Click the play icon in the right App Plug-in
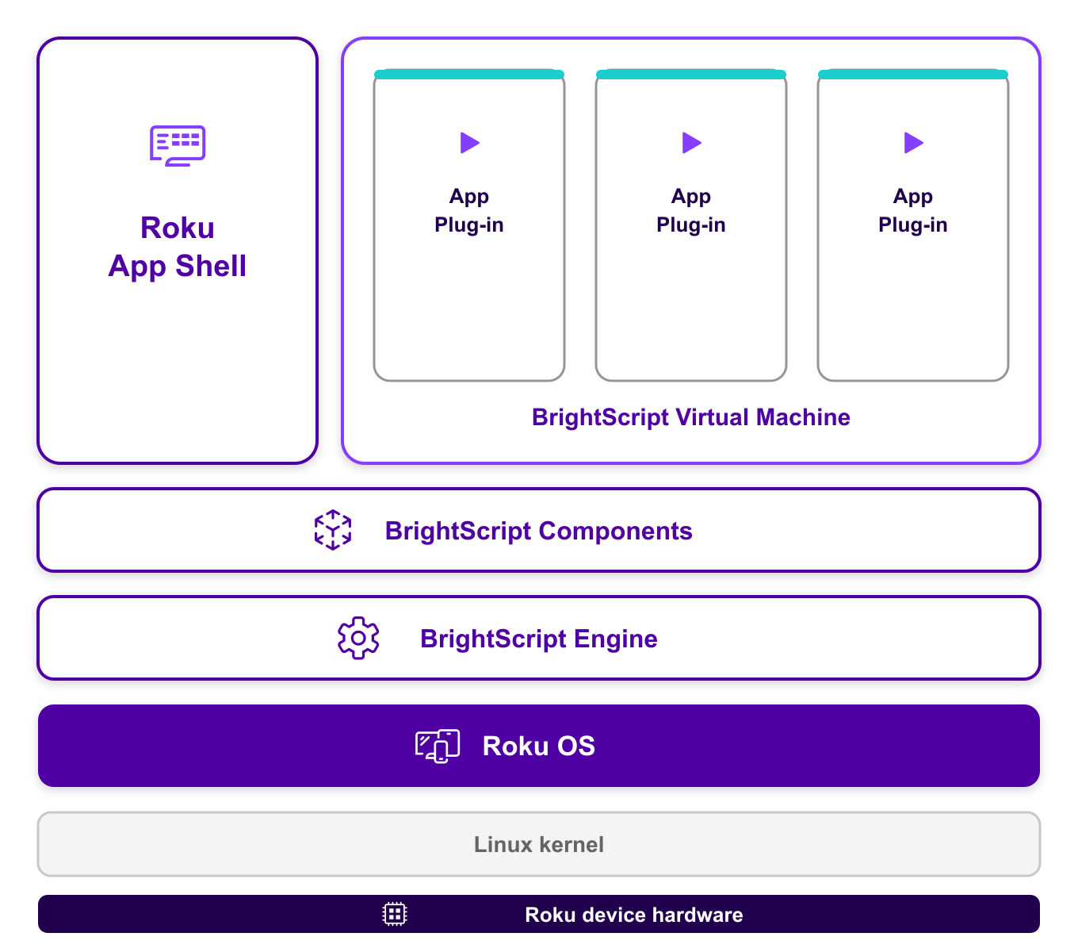This screenshot has height=952, width=1078. pos(914,143)
